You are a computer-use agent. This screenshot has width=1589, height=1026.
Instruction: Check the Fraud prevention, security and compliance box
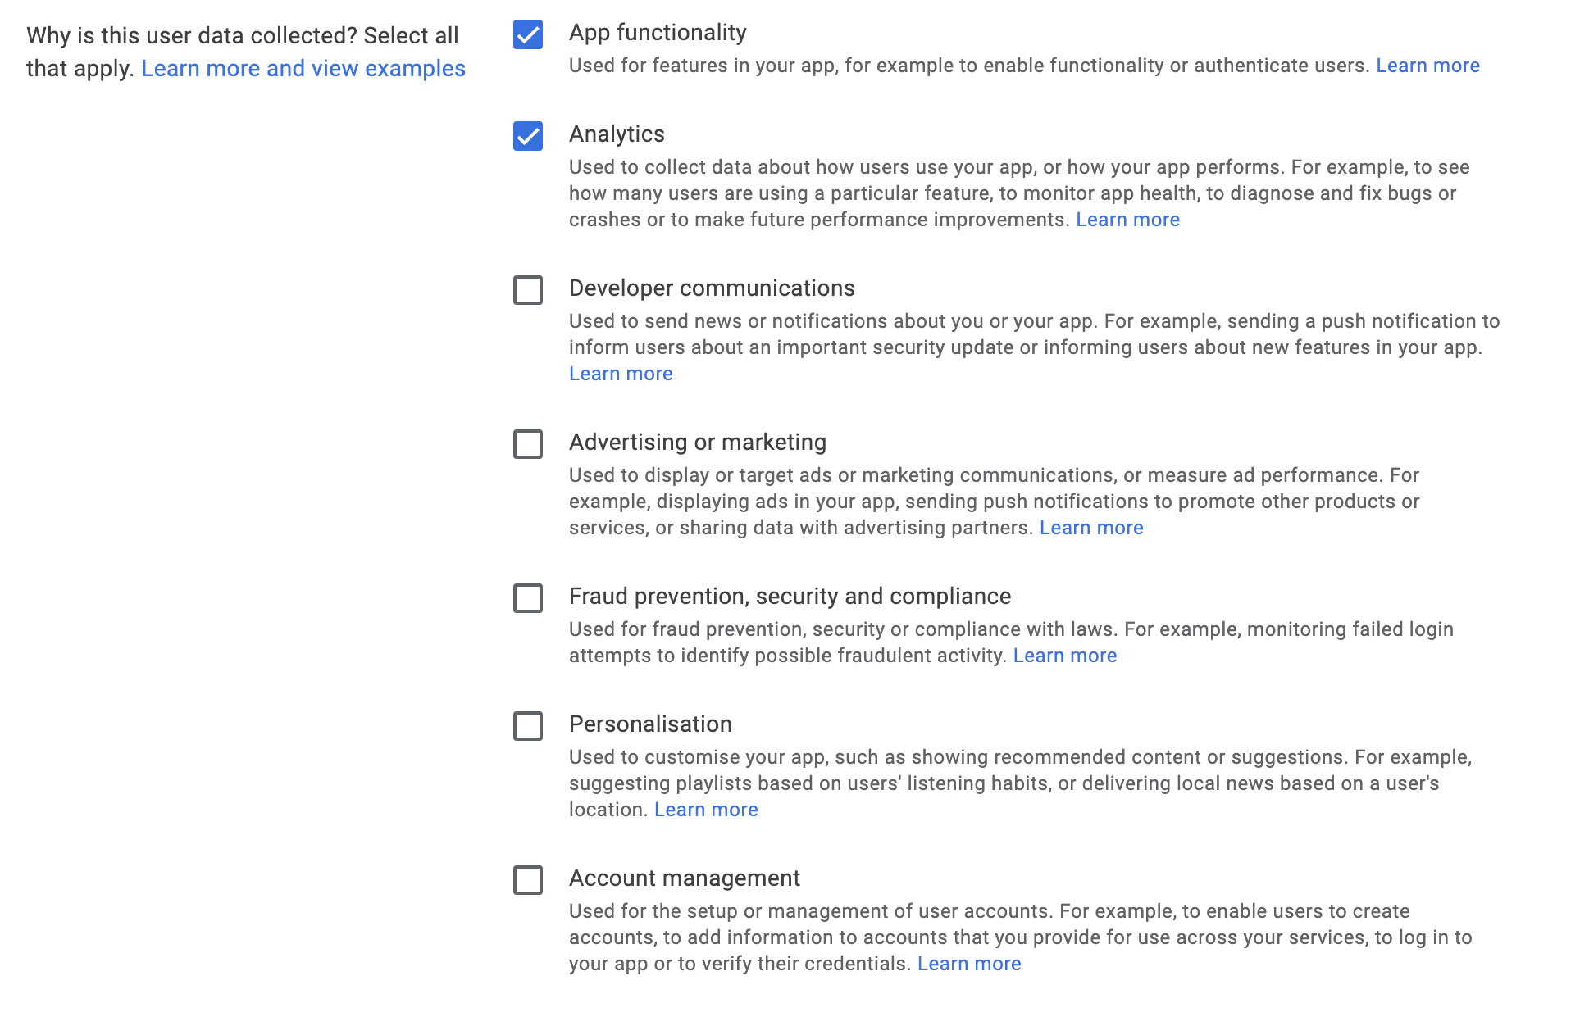pos(528,598)
